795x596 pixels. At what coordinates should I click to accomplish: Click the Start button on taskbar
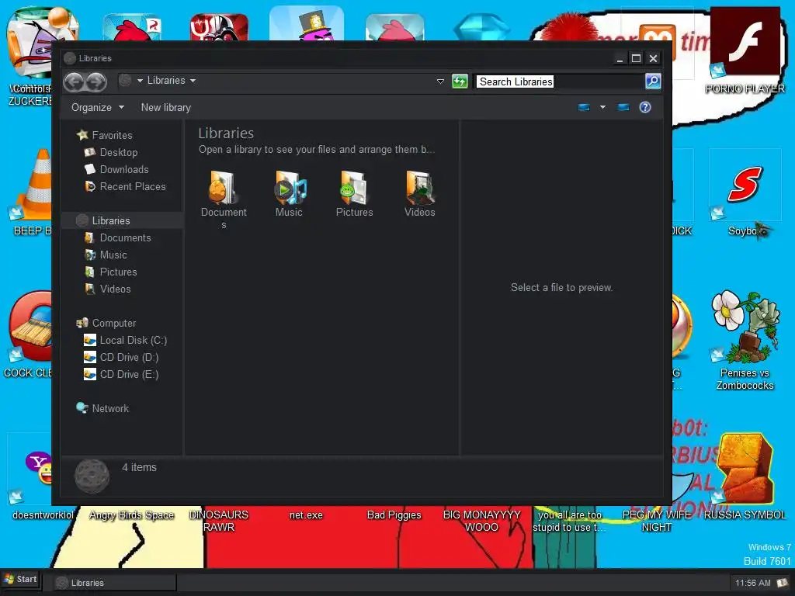(20, 579)
